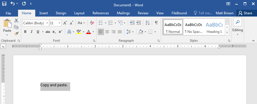257x104 pixels.
Task: Switch to the References tab
Action: pos(101,13)
